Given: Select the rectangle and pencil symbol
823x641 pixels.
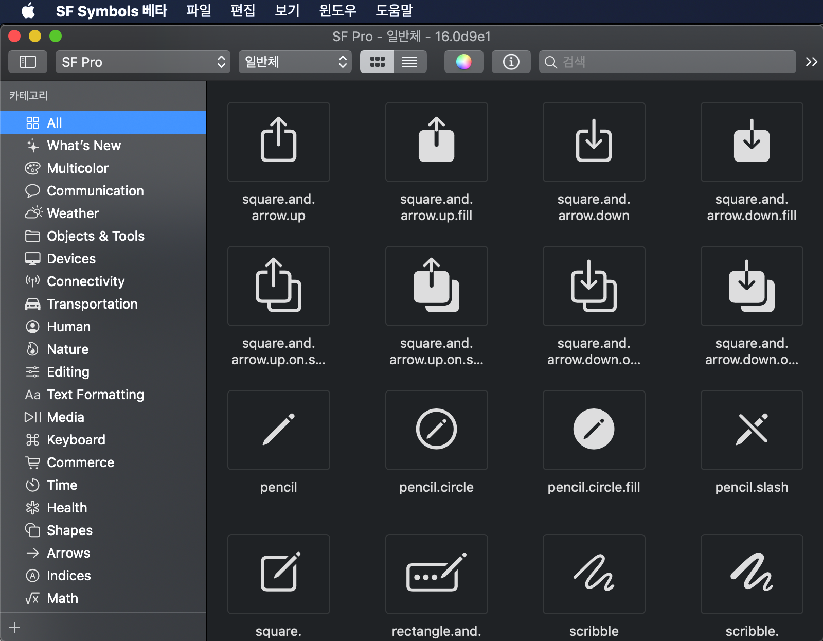Looking at the screenshot, I should (437, 574).
